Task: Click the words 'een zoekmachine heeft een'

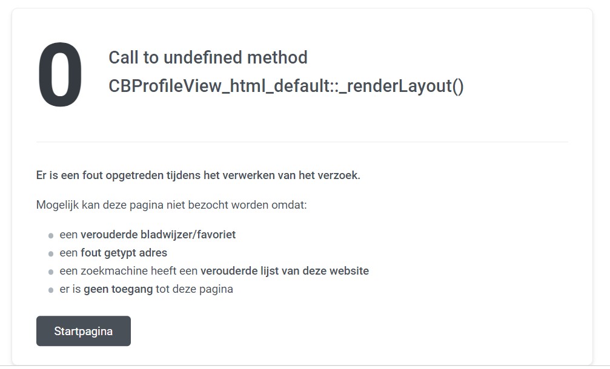Action: click(128, 271)
